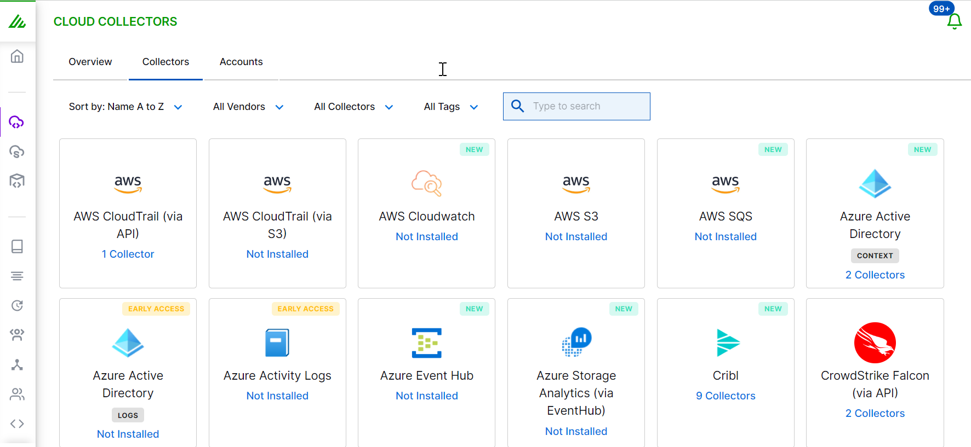Click CrowdStrike Falcon 2 Collectors link

pos(875,413)
